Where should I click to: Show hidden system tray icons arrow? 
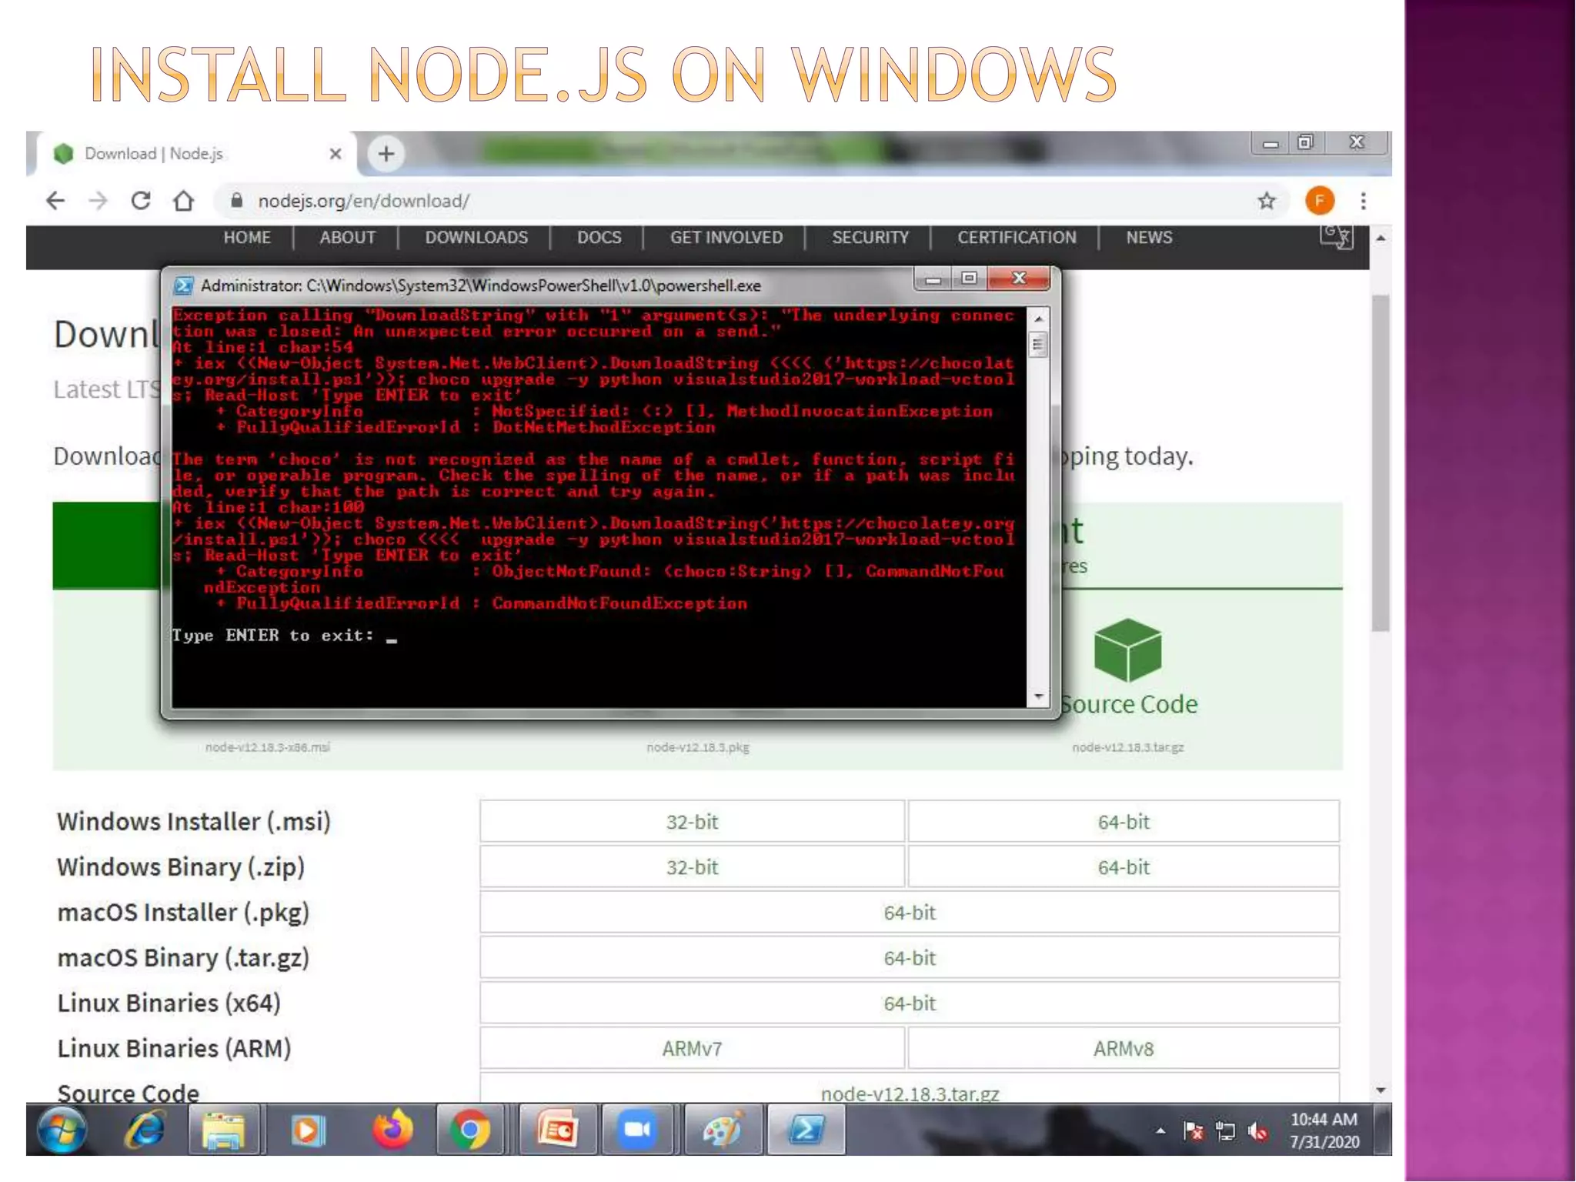(x=1160, y=1130)
